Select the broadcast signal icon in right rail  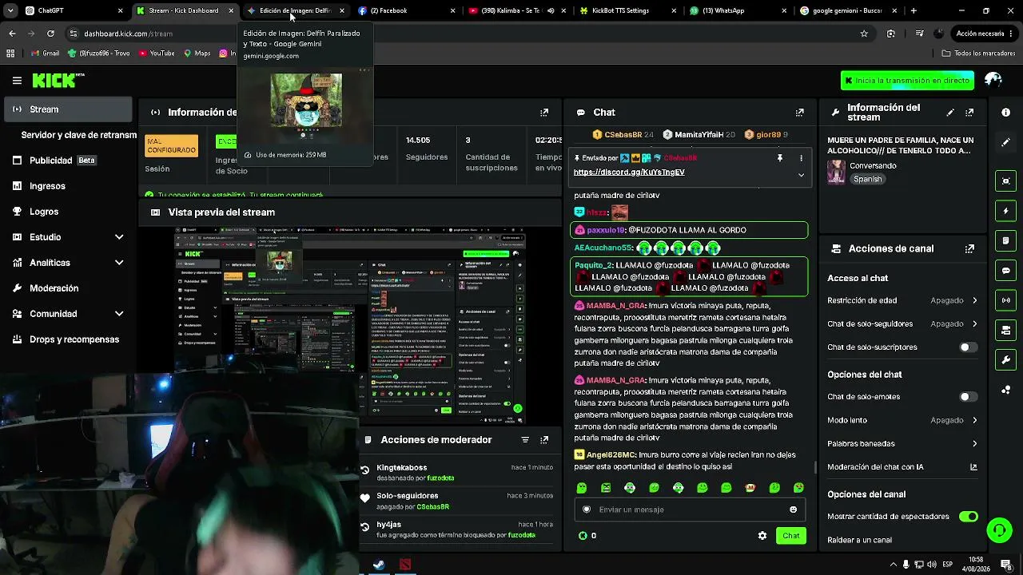tap(1006, 300)
